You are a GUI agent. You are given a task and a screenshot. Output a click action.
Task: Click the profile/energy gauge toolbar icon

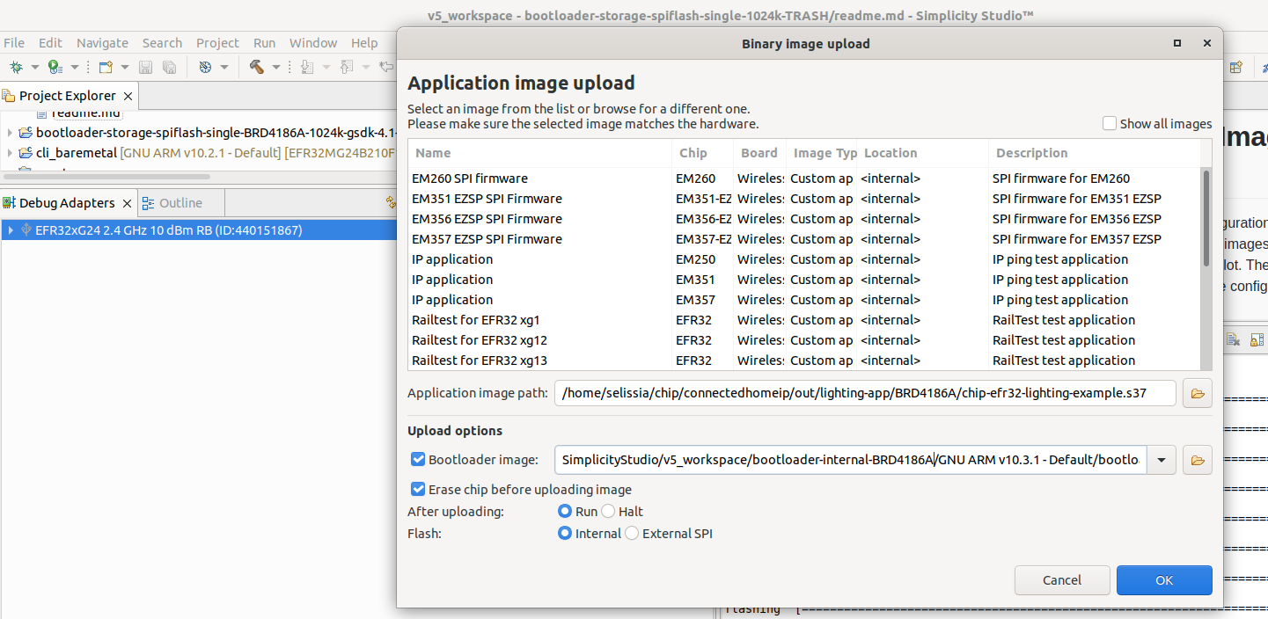(x=205, y=67)
